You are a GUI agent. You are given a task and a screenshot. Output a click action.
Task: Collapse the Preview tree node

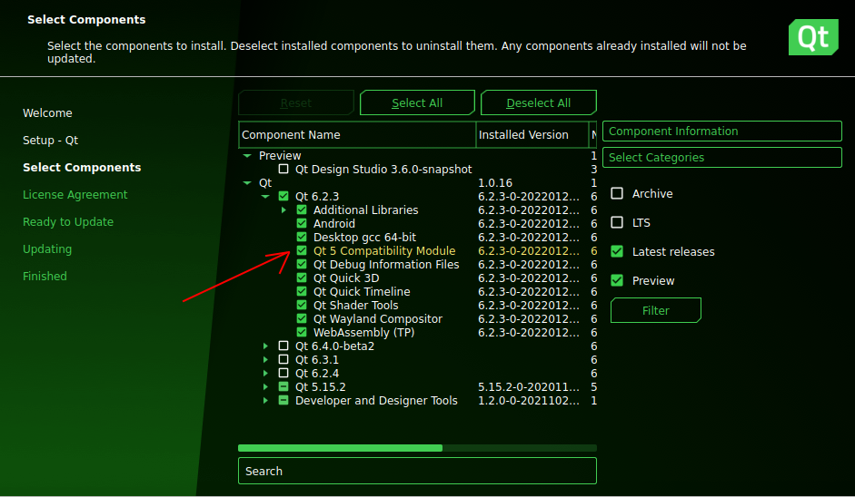click(247, 156)
